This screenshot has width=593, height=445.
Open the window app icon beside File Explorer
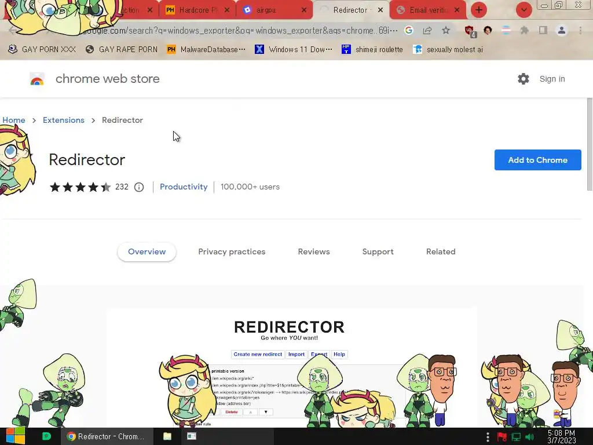[x=192, y=436]
